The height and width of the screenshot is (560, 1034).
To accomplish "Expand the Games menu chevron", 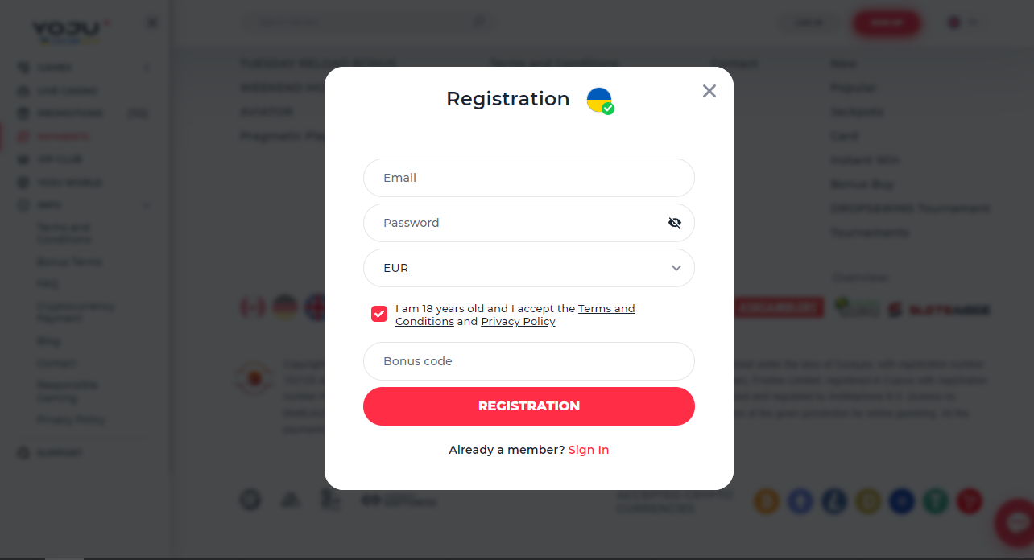I will point(147,68).
